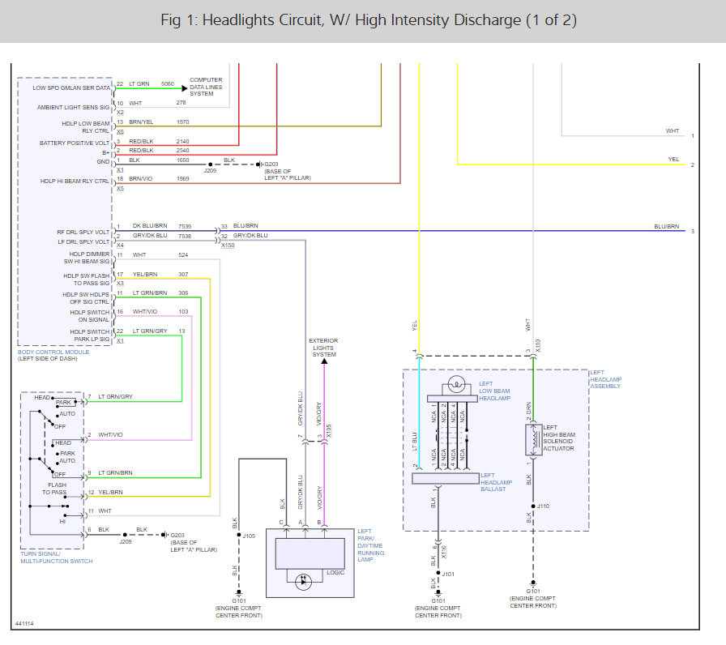The image size is (726, 645).
Task: Select 'HDLP SWITCH ON SIGNAL' label
Action: click(90, 316)
